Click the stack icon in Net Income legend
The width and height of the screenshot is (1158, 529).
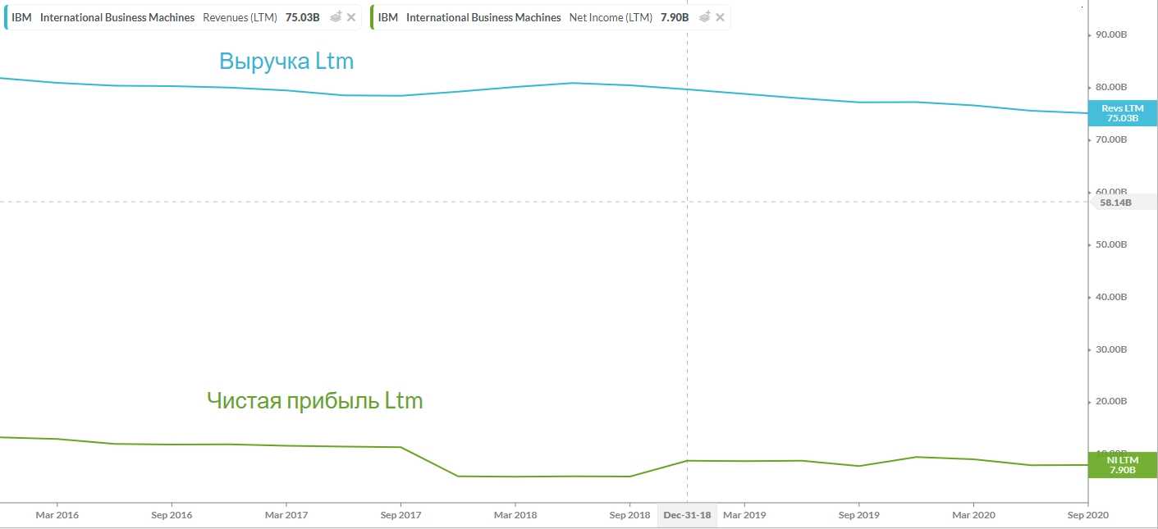point(704,17)
